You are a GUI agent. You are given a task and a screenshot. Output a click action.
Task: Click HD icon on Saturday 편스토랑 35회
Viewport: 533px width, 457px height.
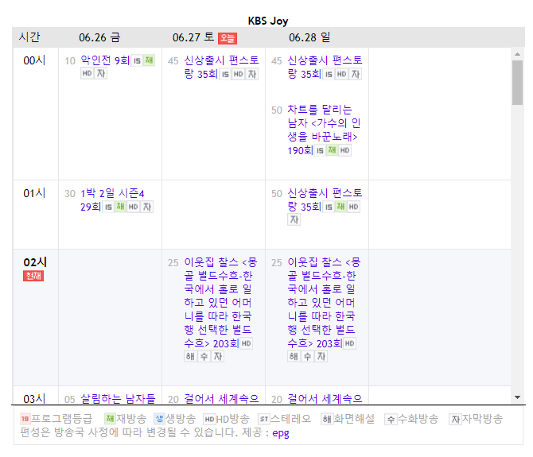[239, 74]
